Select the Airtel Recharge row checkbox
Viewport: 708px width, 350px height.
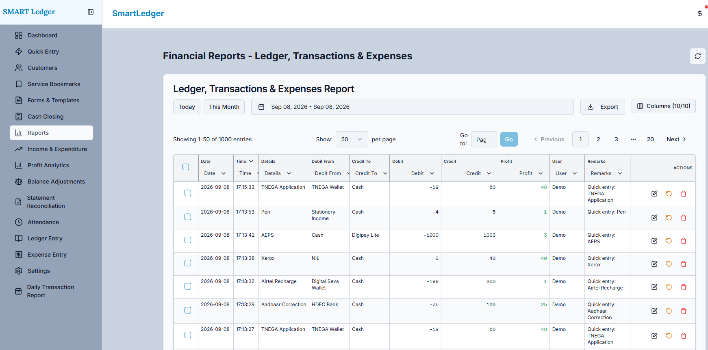[x=188, y=286]
